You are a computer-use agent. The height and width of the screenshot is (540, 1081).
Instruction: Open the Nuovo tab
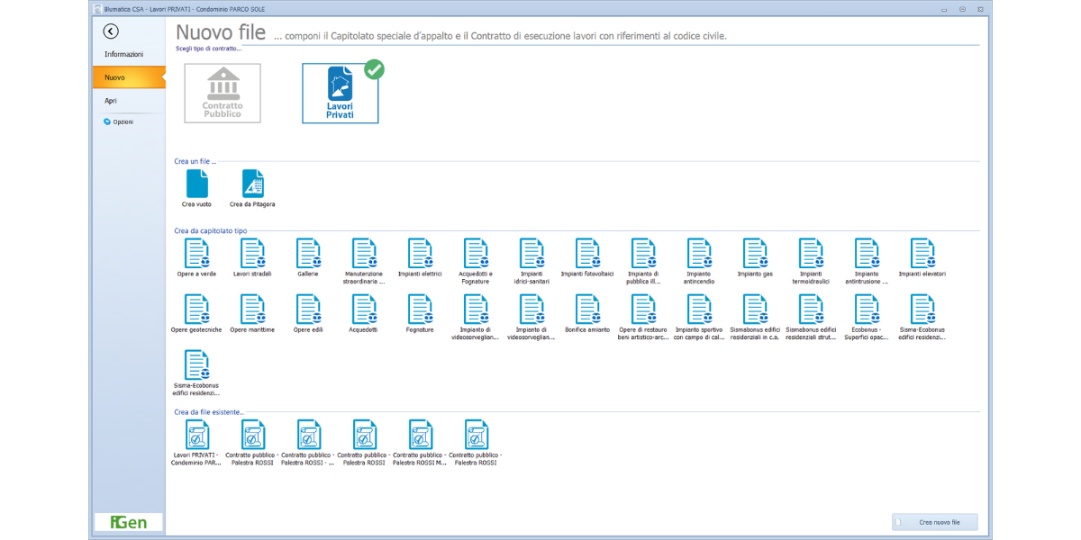115,77
